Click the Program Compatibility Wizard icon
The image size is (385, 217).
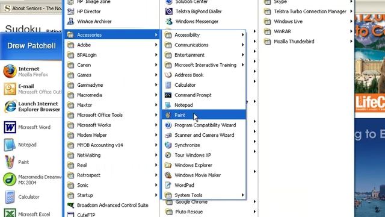(168, 125)
